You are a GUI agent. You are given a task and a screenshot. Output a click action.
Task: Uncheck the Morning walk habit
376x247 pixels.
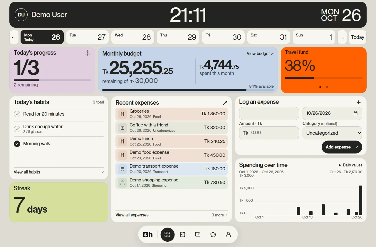(17, 144)
